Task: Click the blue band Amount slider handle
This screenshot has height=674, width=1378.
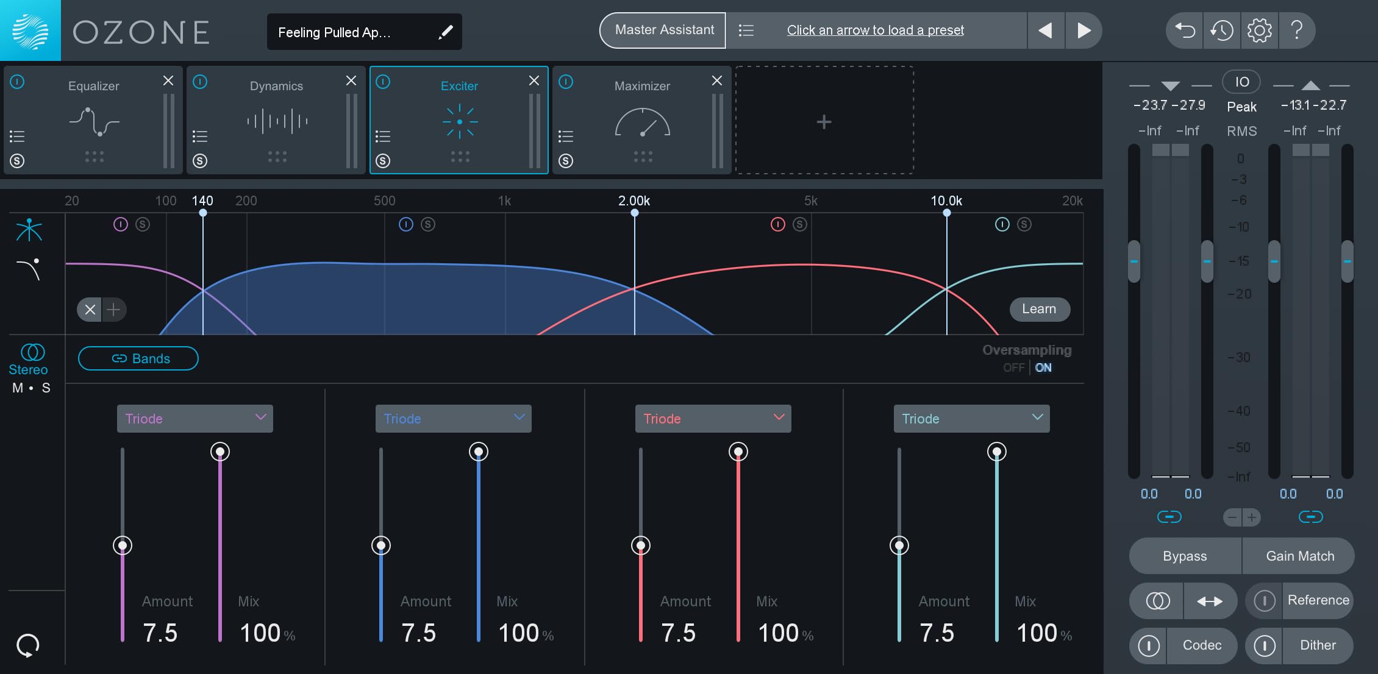Action: coord(381,545)
